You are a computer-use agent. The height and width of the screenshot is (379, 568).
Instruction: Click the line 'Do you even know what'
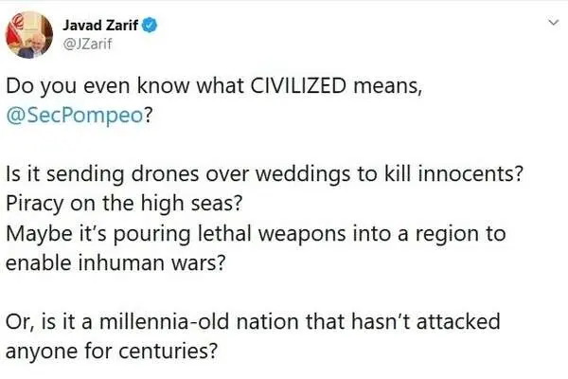[126, 86]
